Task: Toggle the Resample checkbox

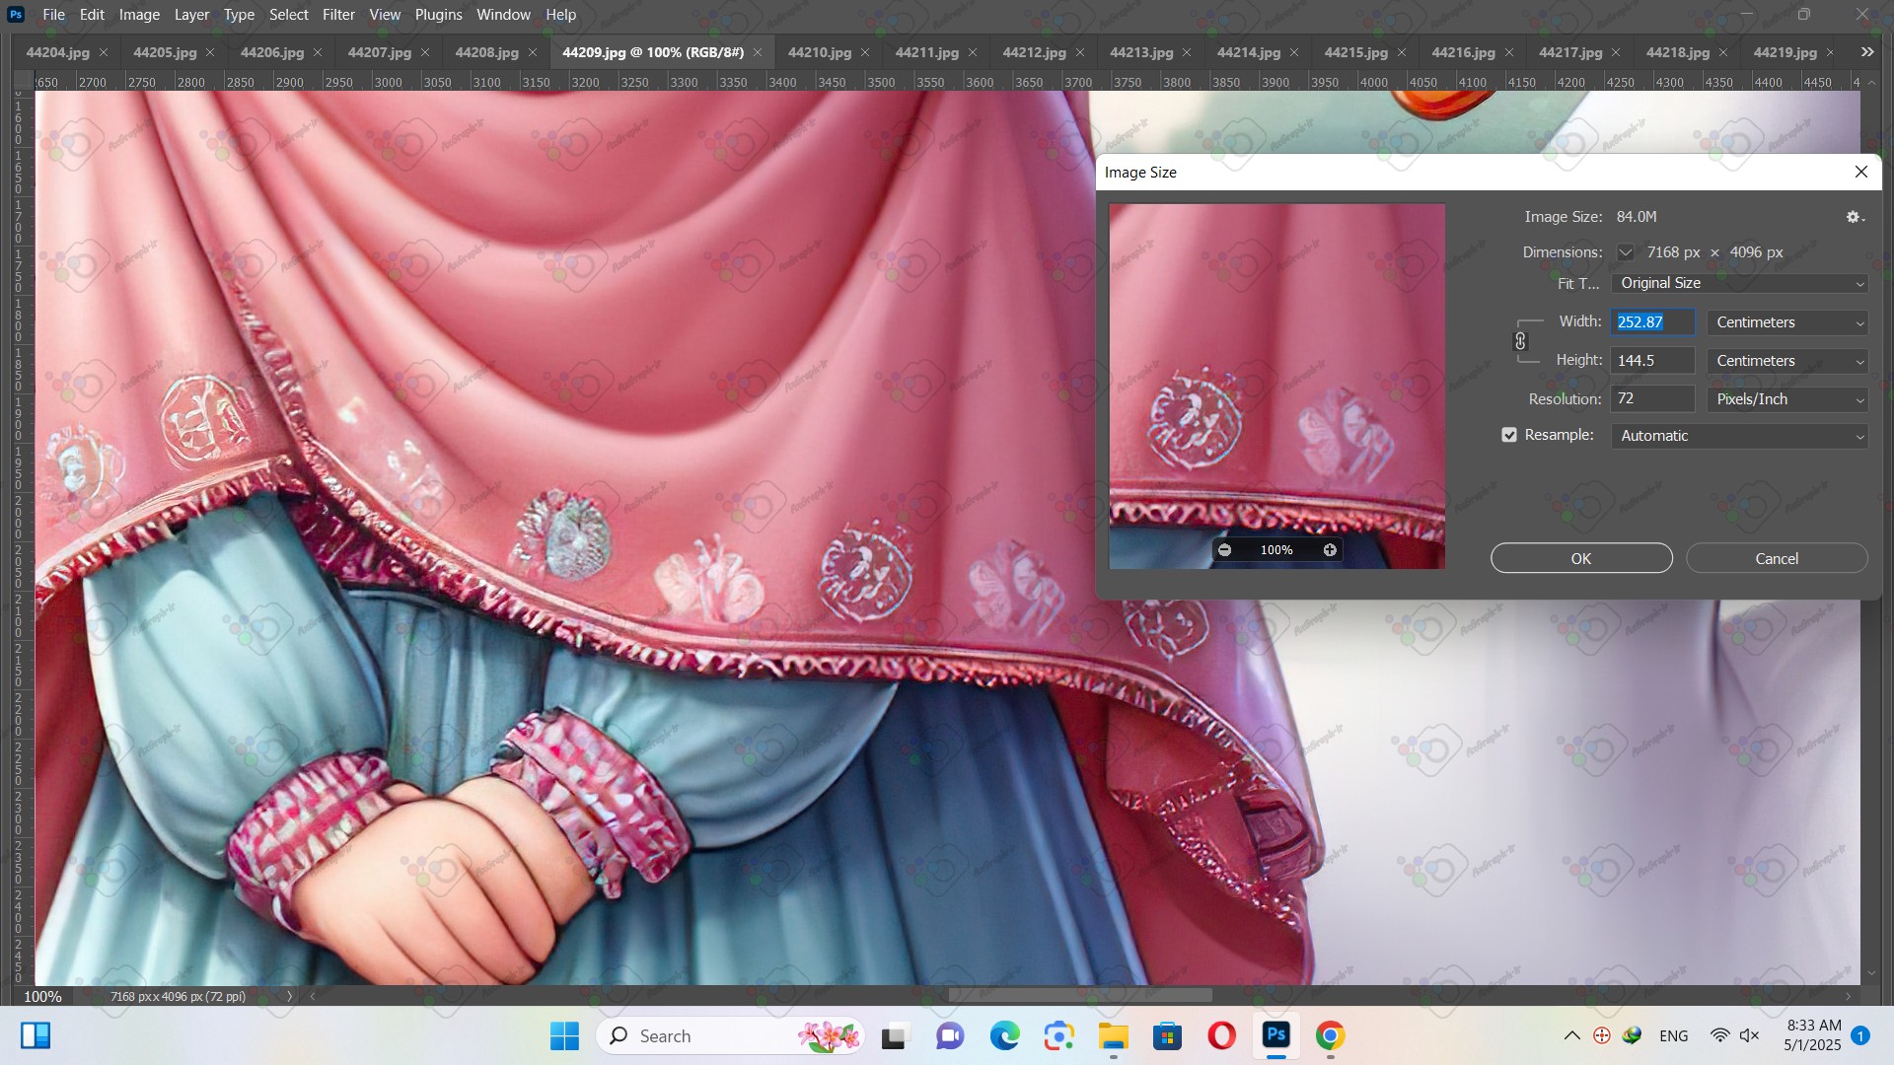Action: pos(1509,435)
